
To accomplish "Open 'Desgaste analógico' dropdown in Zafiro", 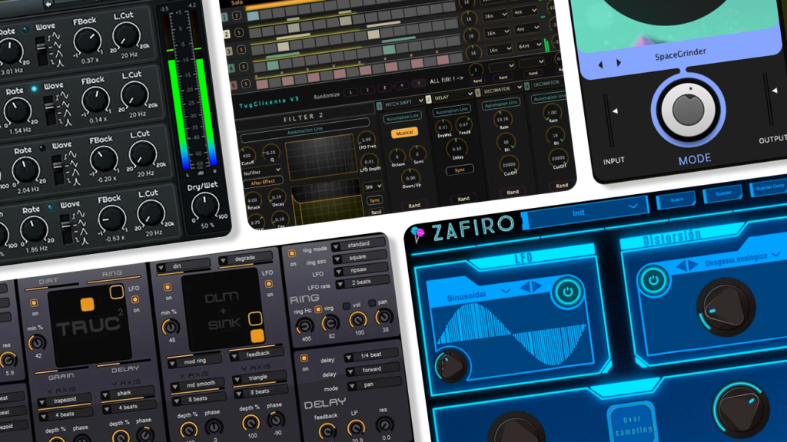I will 743,259.
